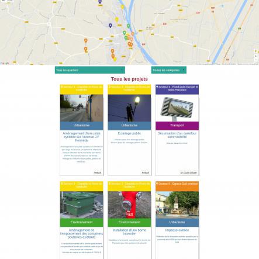This screenshot has width=259, height=259.
Task: Click the purple map marker nearest the town center
Action: point(110,26)
